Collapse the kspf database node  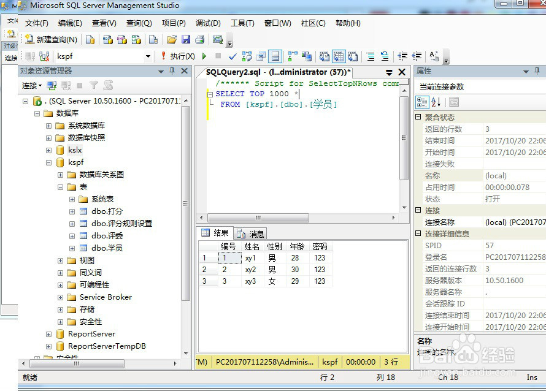click(48, 162)
